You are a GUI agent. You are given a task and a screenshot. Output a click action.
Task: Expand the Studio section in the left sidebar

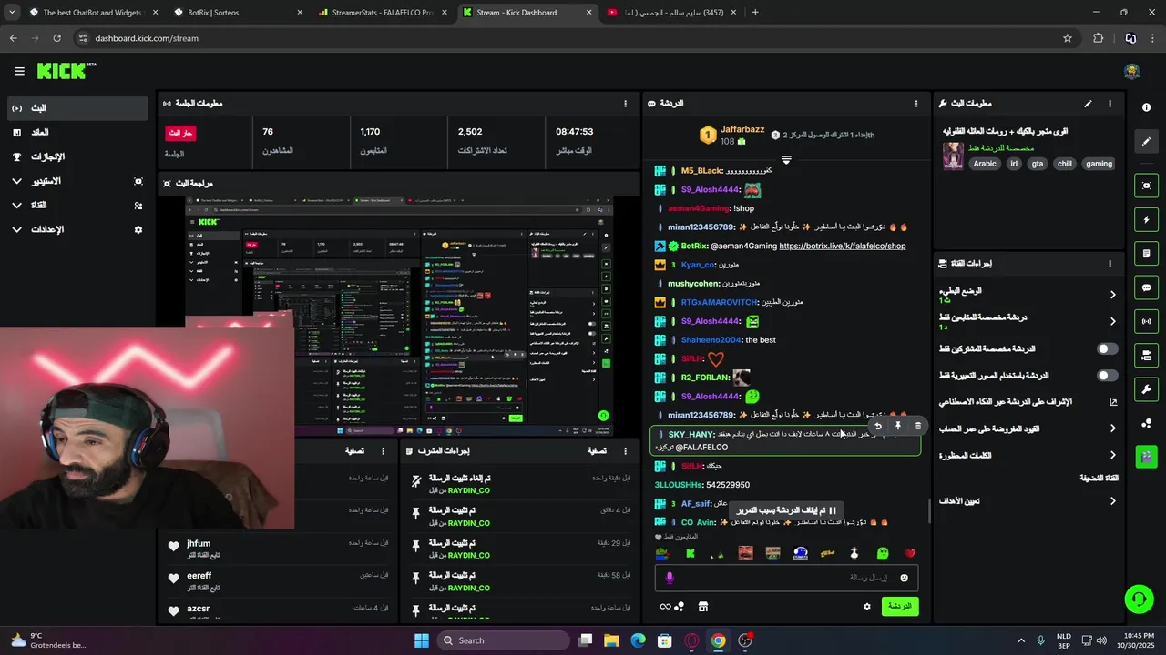click(16, 181)
